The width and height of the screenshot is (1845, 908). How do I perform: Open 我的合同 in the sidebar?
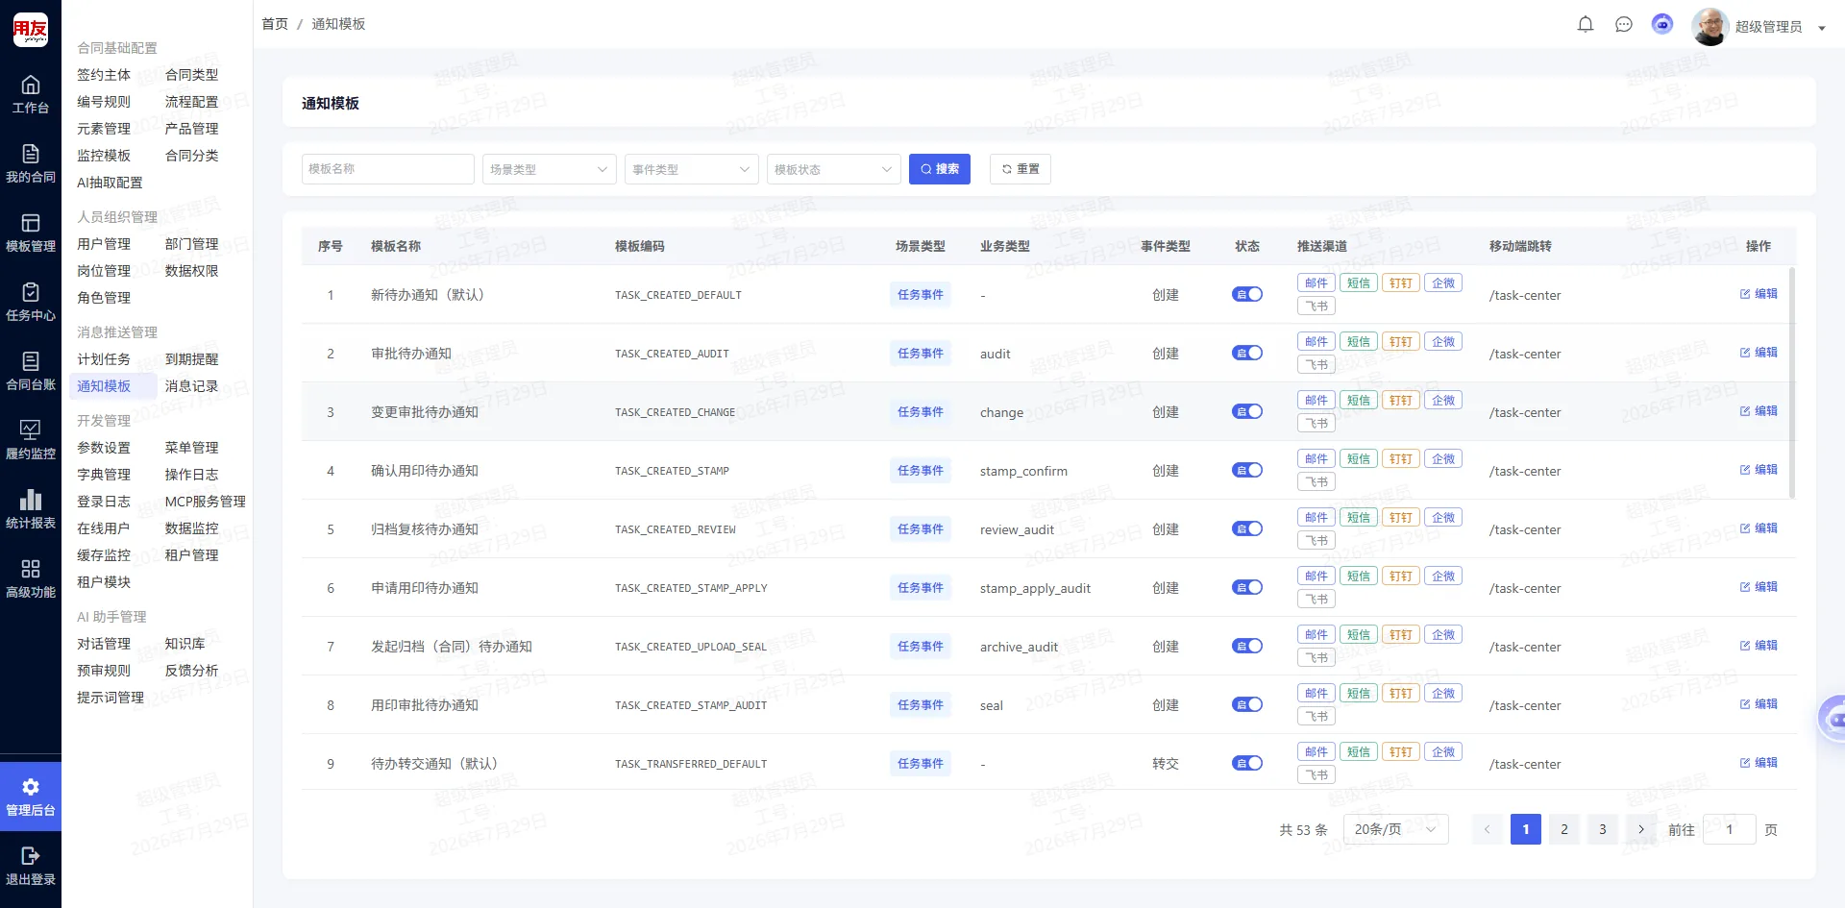pos(31,163)
